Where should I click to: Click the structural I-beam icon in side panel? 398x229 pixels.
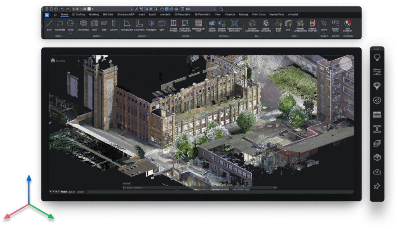[x=377, y=129]
